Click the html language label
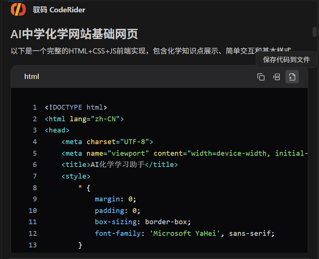319x259 pixels. (x=32, y=77)
